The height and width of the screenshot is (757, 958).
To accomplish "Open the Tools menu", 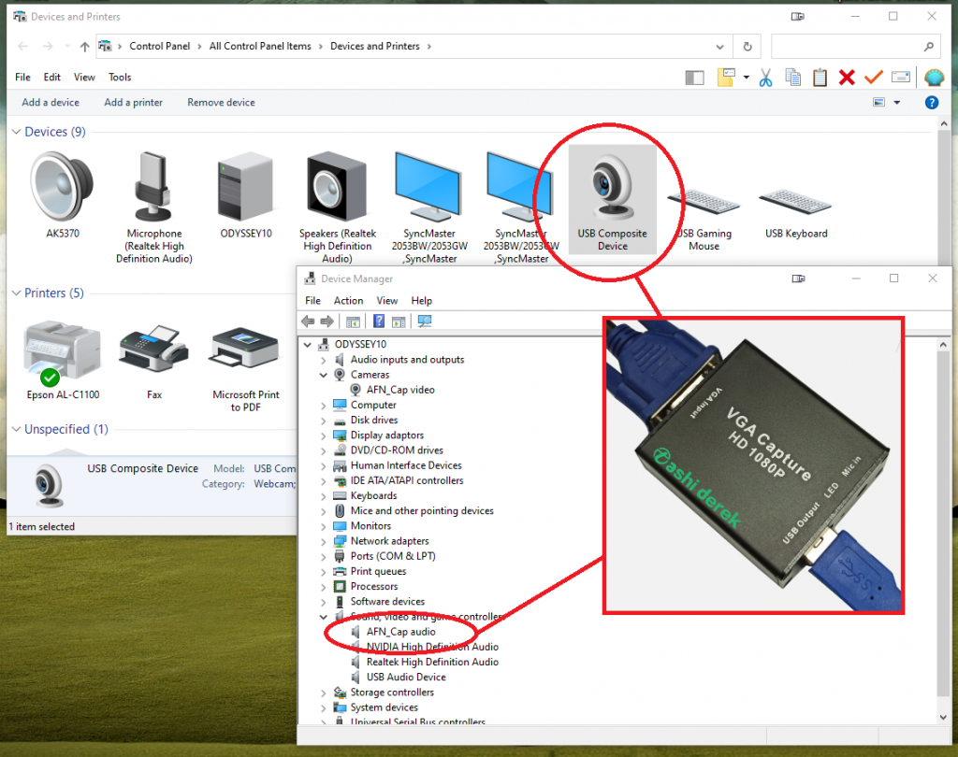I will (x=120, y=78).
